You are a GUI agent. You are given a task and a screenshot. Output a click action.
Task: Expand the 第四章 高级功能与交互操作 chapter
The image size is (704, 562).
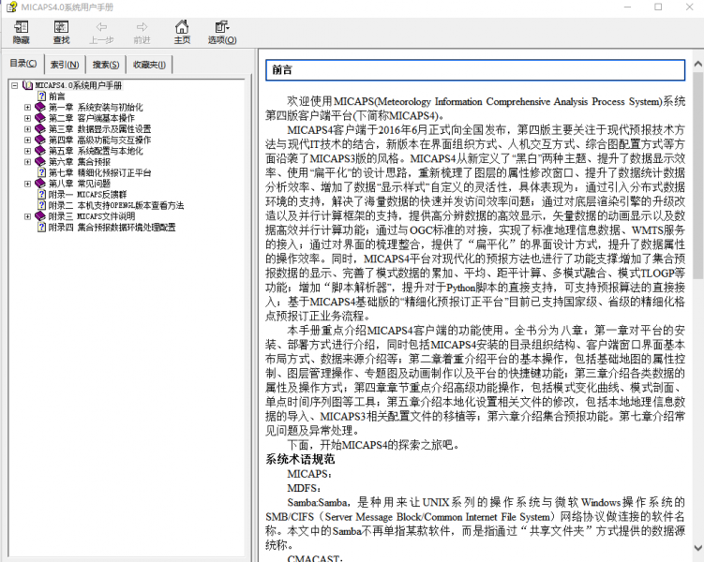point(27,140)
